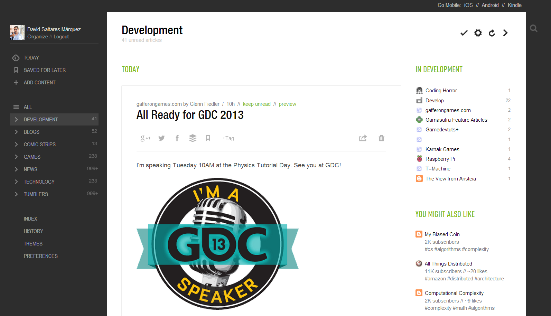Add article to Buffer stack icon

point(193,138)
